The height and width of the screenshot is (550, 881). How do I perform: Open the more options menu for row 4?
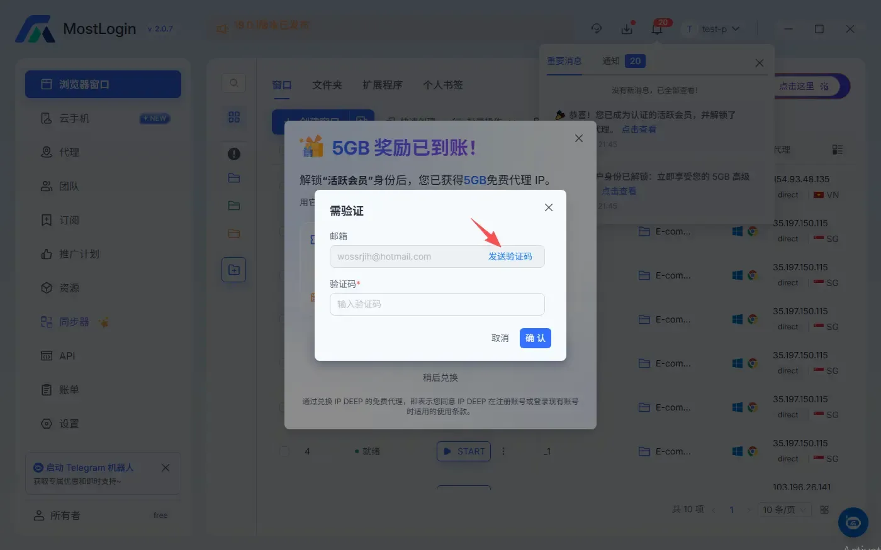coord(503,451)
